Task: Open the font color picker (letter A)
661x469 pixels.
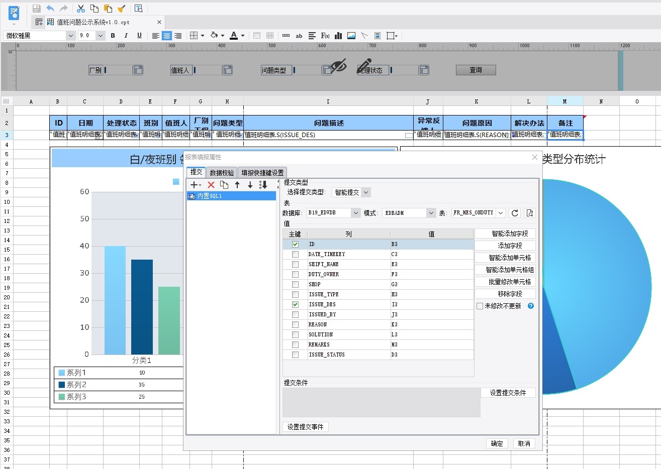Action: (234, 36)
